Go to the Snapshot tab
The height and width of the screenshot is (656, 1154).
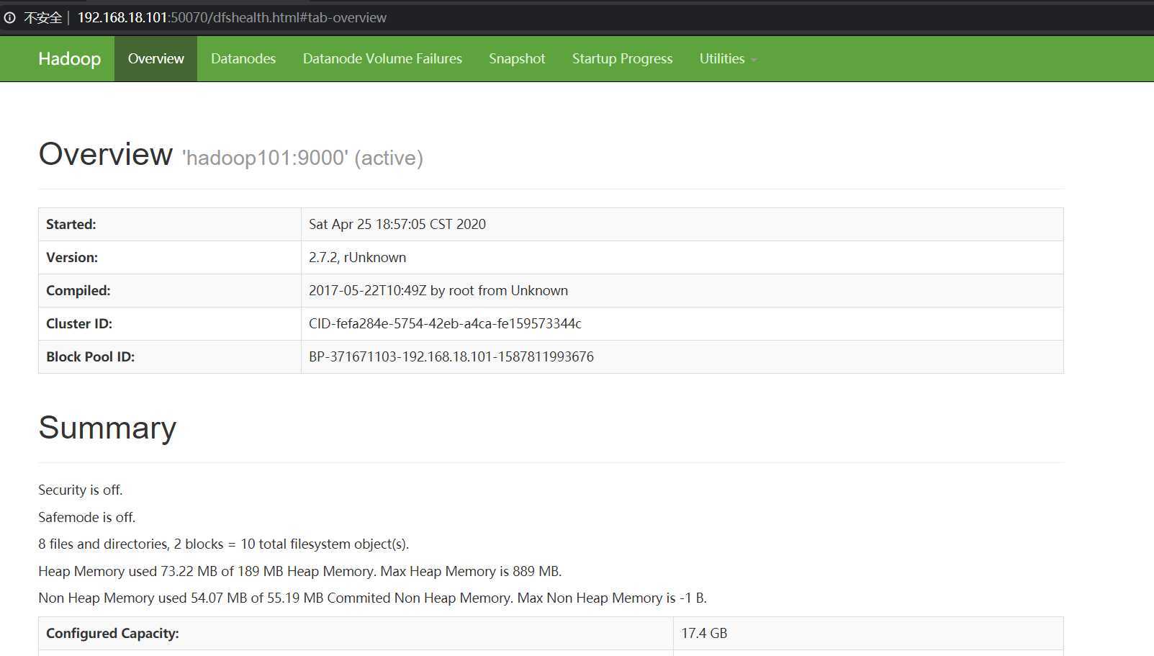pyautogui.click(x=517, y=59)
